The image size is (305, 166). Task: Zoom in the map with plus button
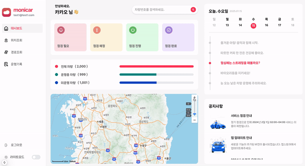point(194,98)
